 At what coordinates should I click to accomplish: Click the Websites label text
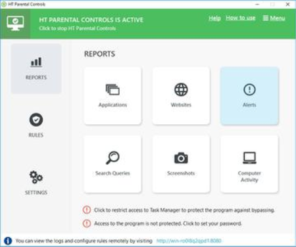181,105
